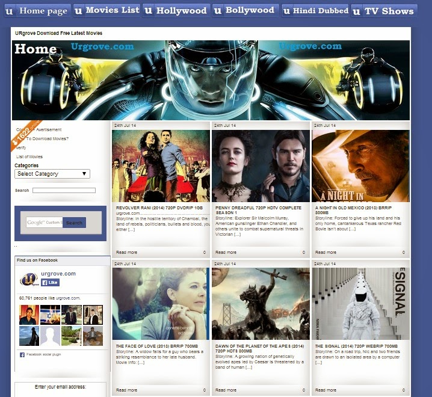The width and height of the screenshot is (432, 397).
Task: Click the Israeli flag Facebook fan photo
Action: (50, 315)
